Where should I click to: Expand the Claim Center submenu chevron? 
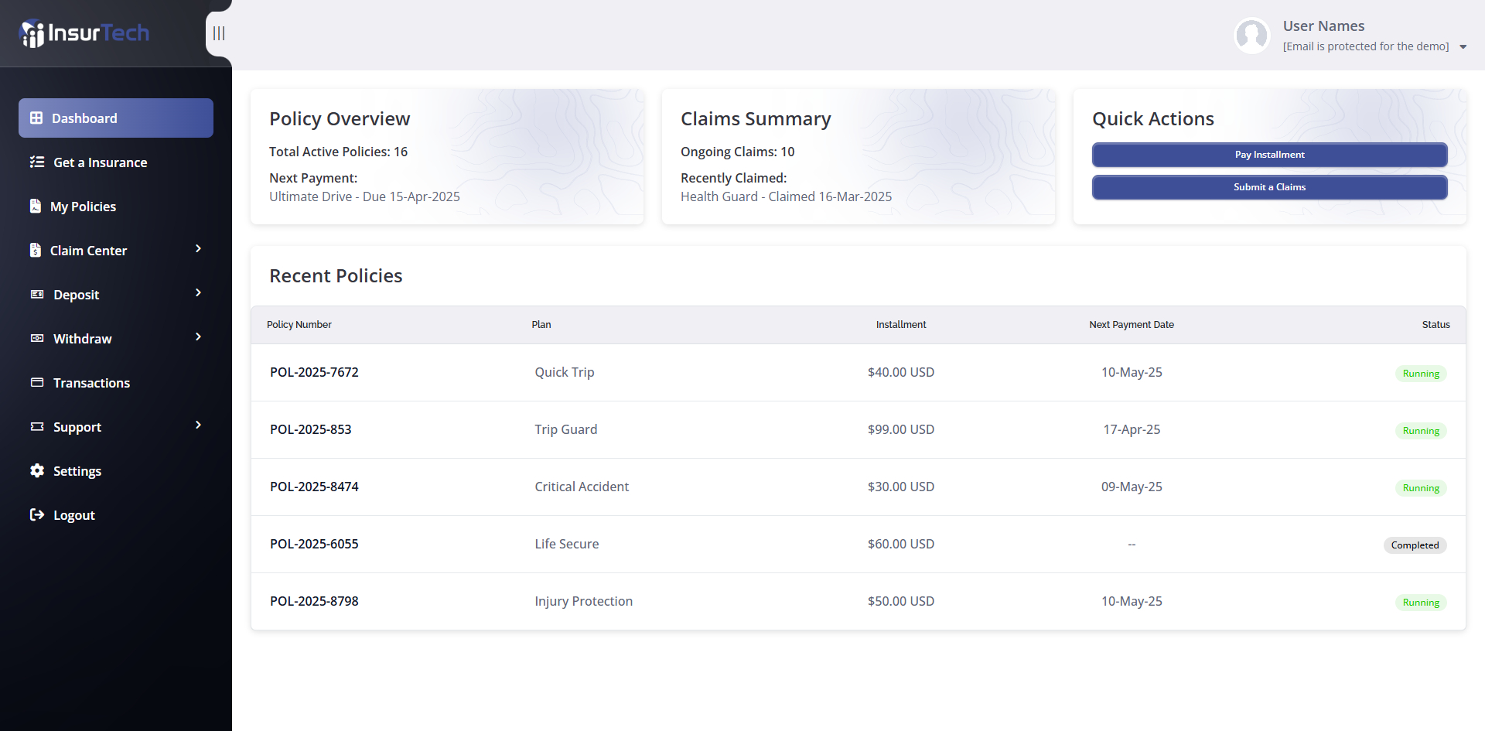pos(199,249)
